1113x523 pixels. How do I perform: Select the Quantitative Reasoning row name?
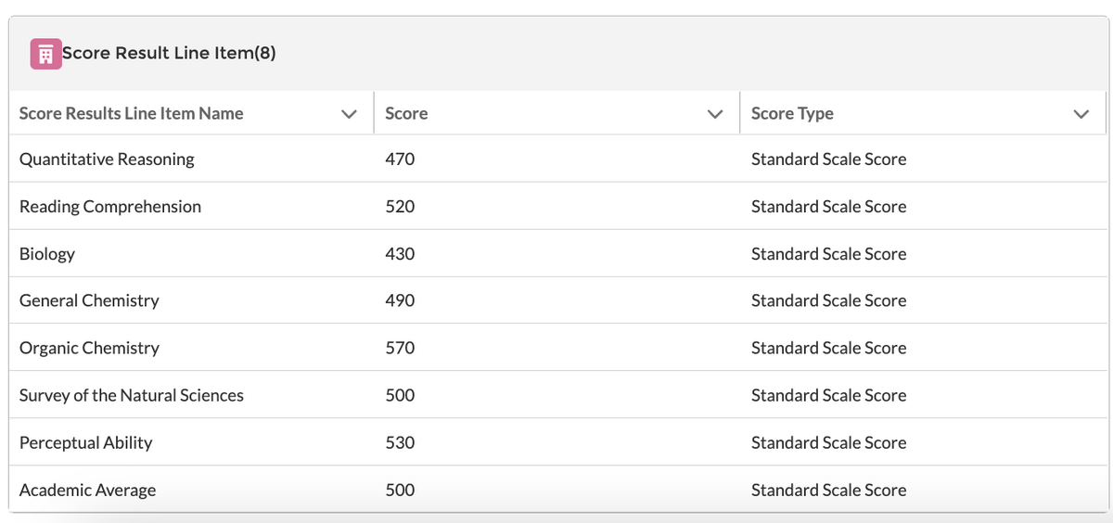click(x=107, y=159)
